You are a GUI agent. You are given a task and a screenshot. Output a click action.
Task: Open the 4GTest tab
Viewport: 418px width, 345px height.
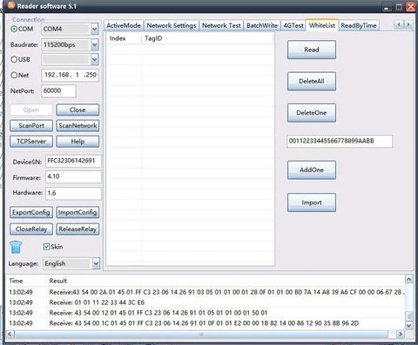[293, 25]
